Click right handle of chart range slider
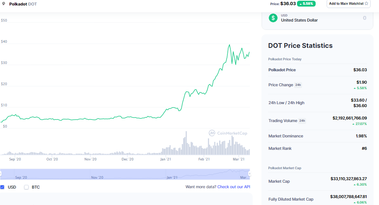379x205 pixels. point(250,174)
